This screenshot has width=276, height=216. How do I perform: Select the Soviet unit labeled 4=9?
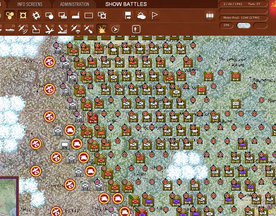pos(167,186)
